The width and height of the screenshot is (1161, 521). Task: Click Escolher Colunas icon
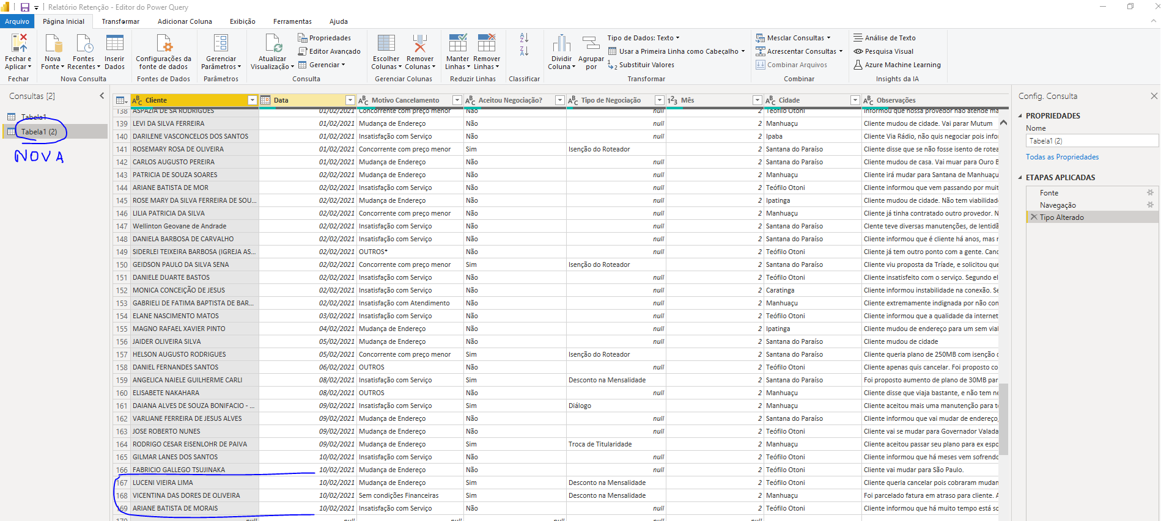386,43
